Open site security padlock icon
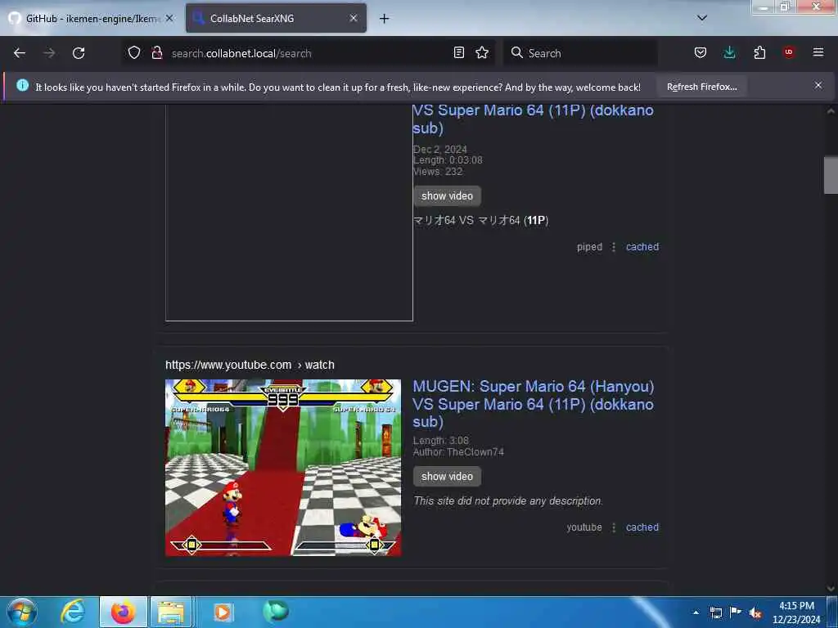The height and width of the screenshot is (628, 838). [156, 53]
